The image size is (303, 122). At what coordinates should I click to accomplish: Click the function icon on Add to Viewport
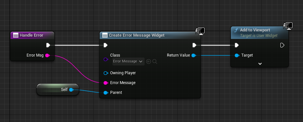[x=236, y=30]
